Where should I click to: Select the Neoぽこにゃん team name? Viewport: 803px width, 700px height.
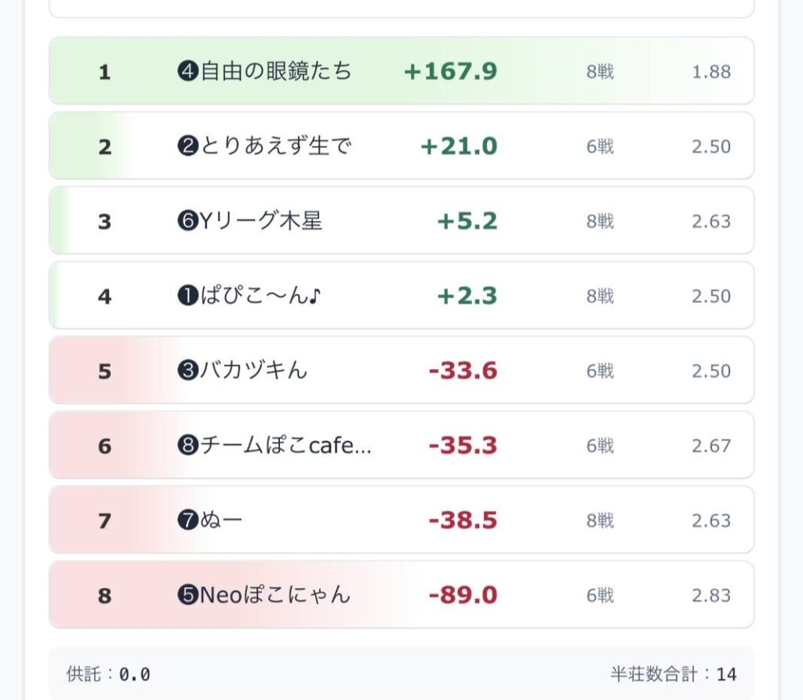tap(263, 596)
